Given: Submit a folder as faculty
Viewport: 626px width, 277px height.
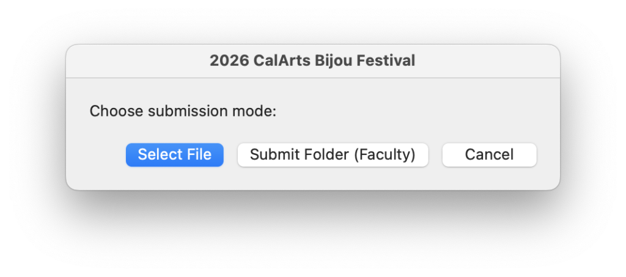Looking at the screenshot, I should pos(333,155).
